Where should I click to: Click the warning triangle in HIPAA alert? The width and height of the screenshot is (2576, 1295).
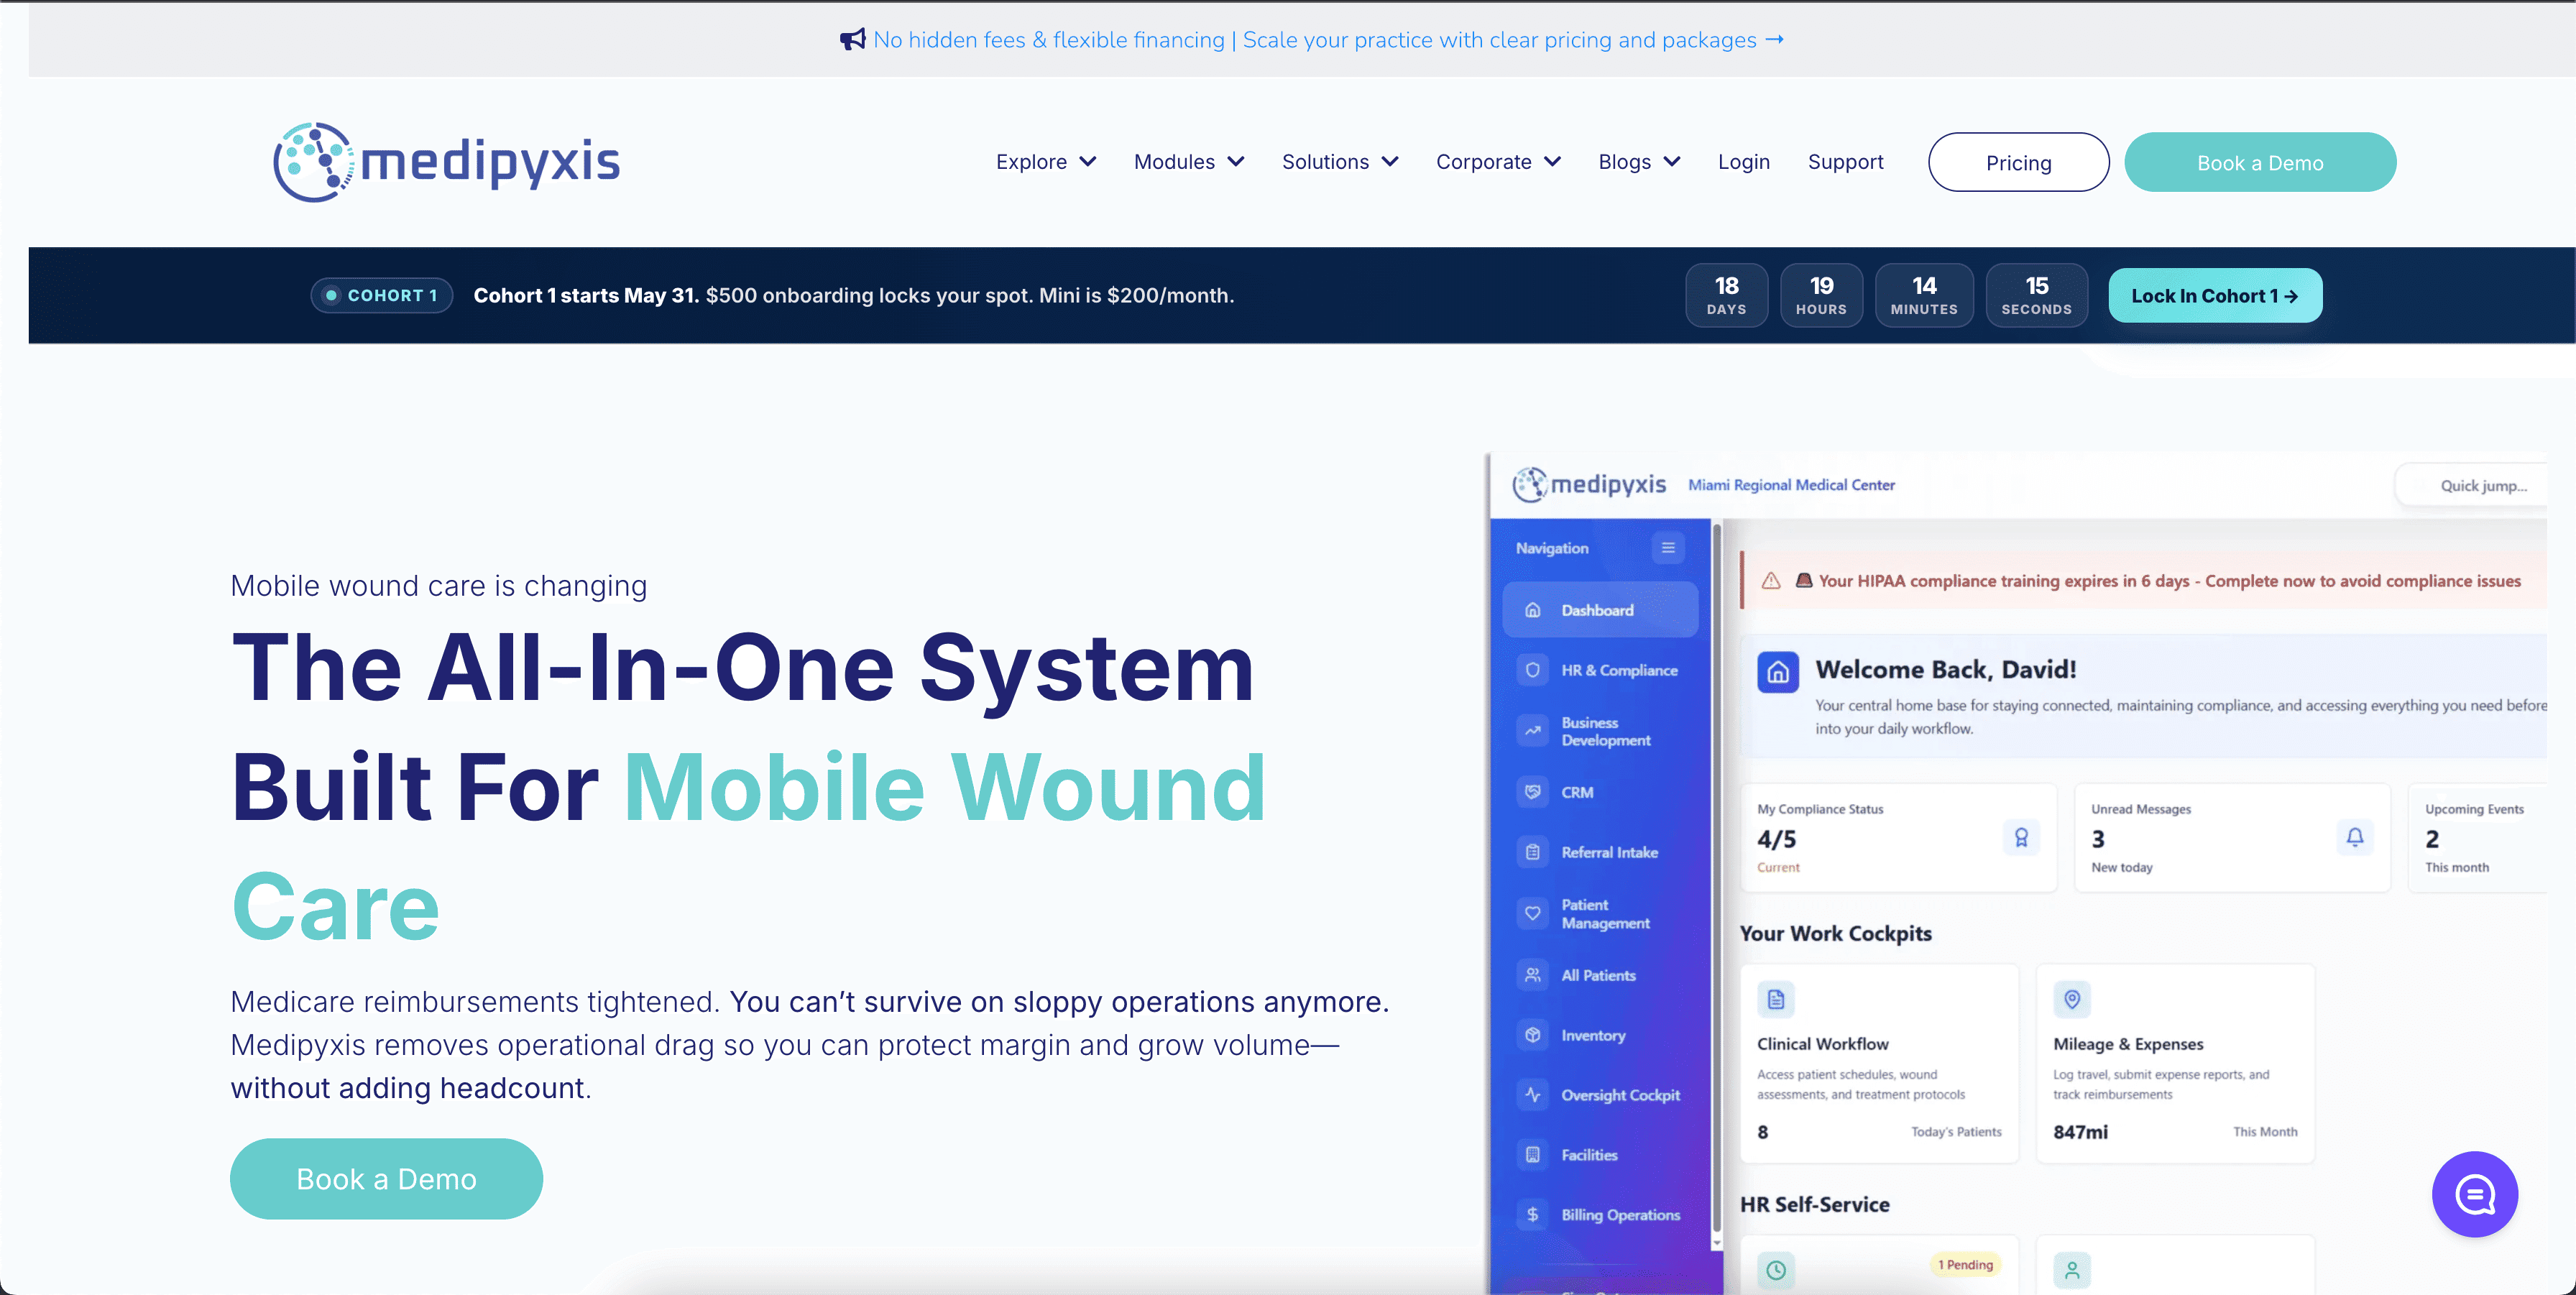click(x=1771, y=581)
